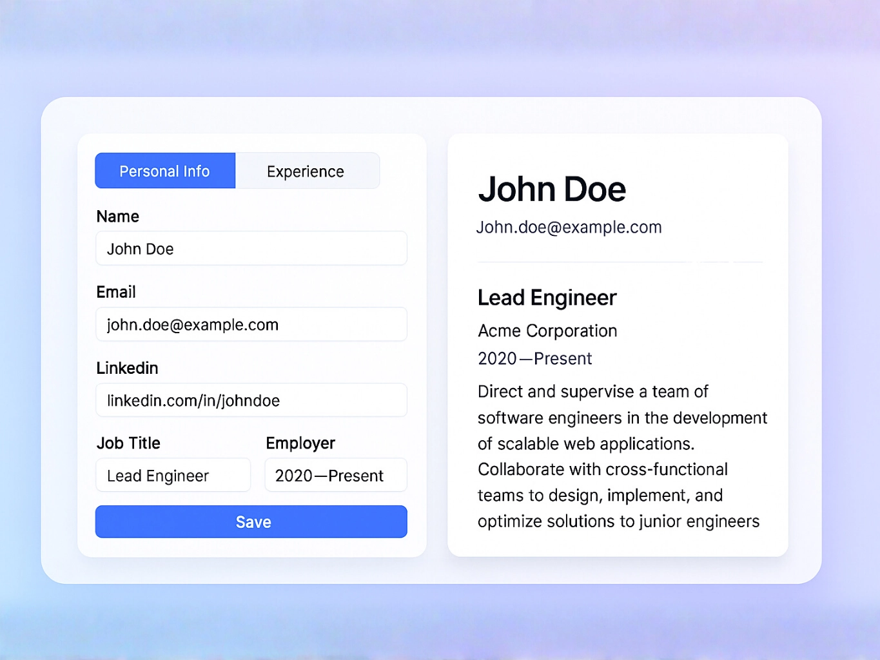
Task: Select the Personal Info tab
Action: click(x=164, y=171)
